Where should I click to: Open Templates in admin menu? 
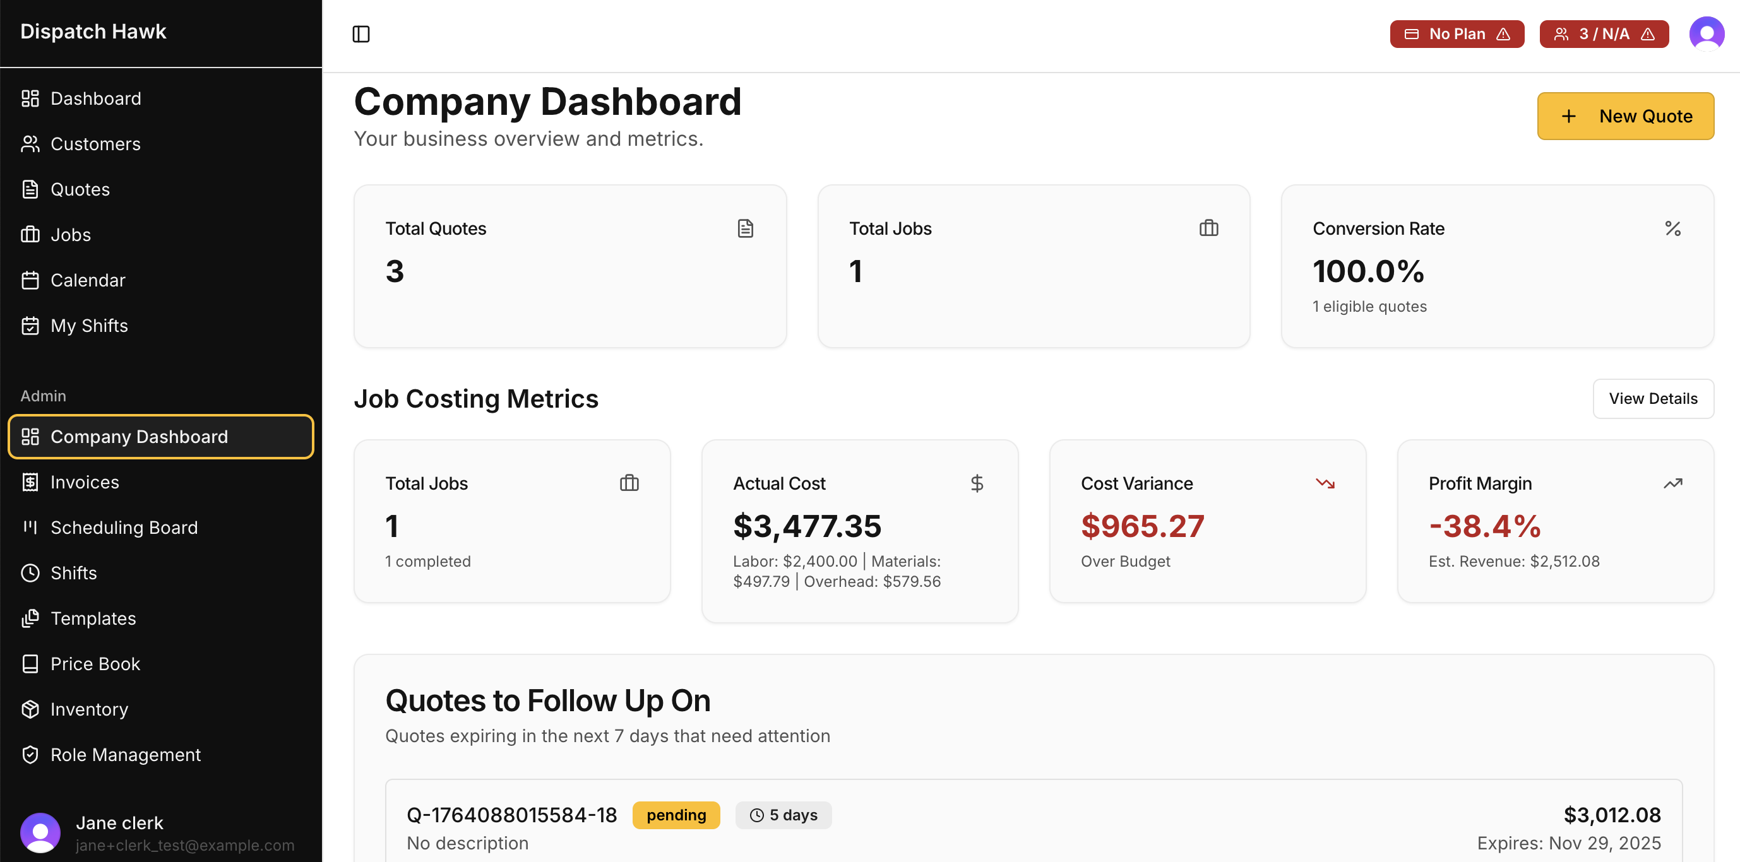pos(93,618)
